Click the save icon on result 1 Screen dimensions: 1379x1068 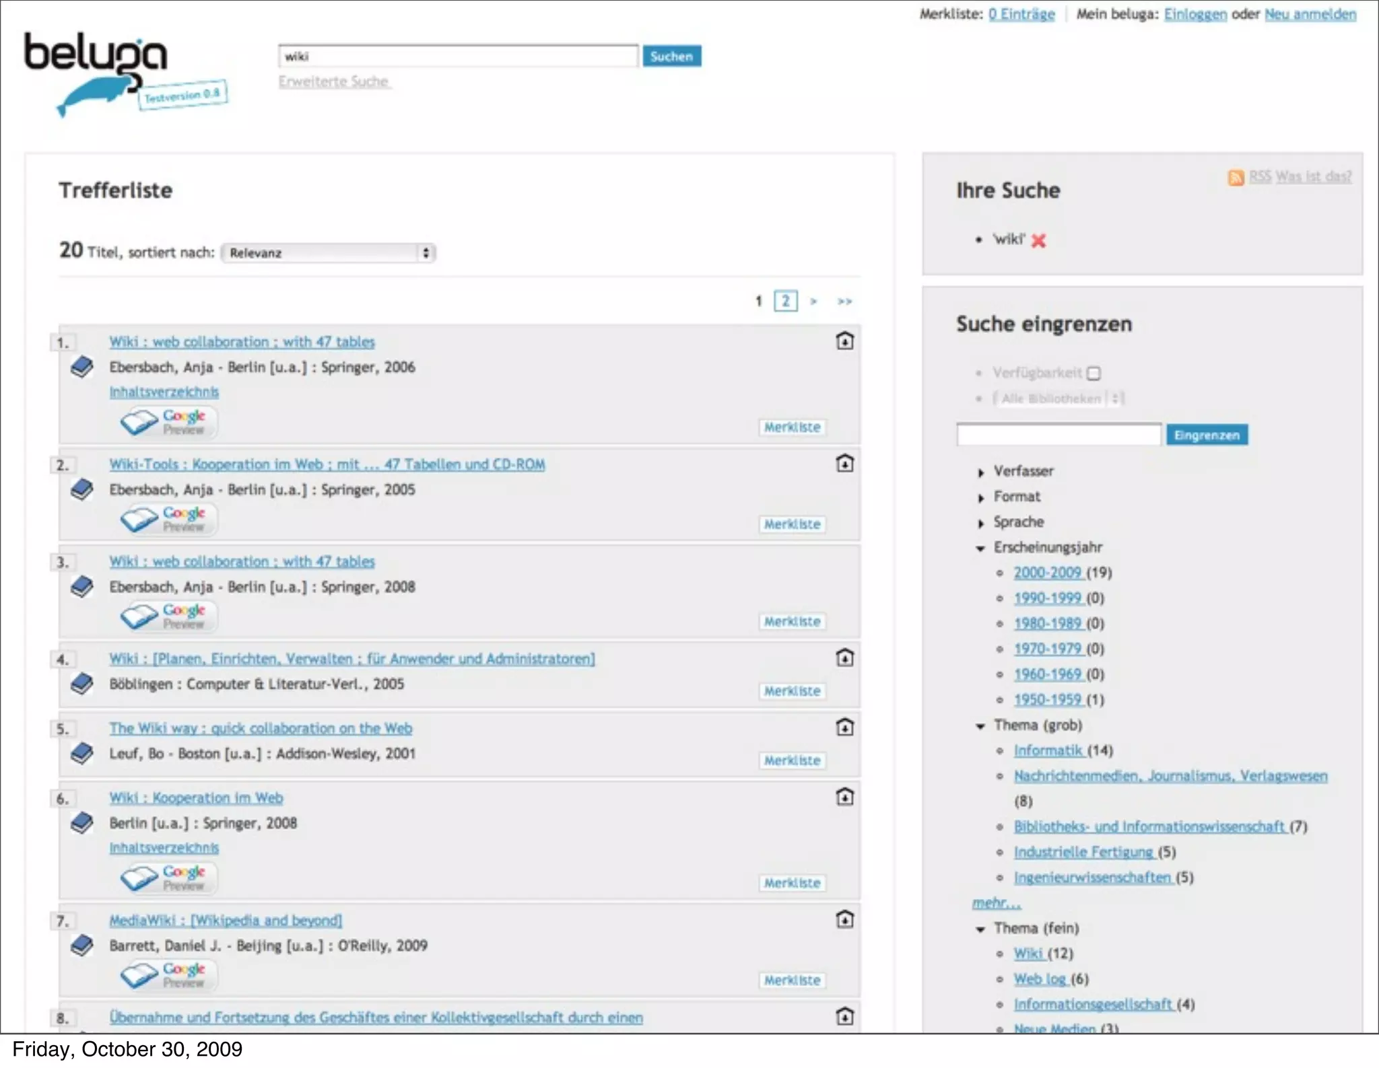(x=844, y=341)
